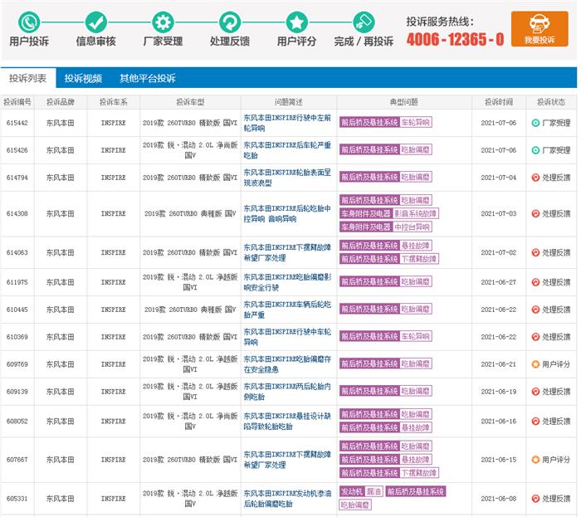Open complaint 东风本田INSPIRE两后轮胎内侧吃胎
The width and height of the screenshot is (581, 517).
coord(287,392)
